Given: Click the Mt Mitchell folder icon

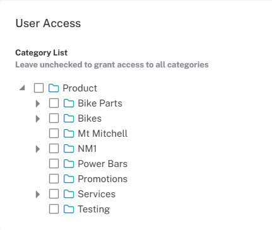Looking at the screenshot, I should pos(69,134).
